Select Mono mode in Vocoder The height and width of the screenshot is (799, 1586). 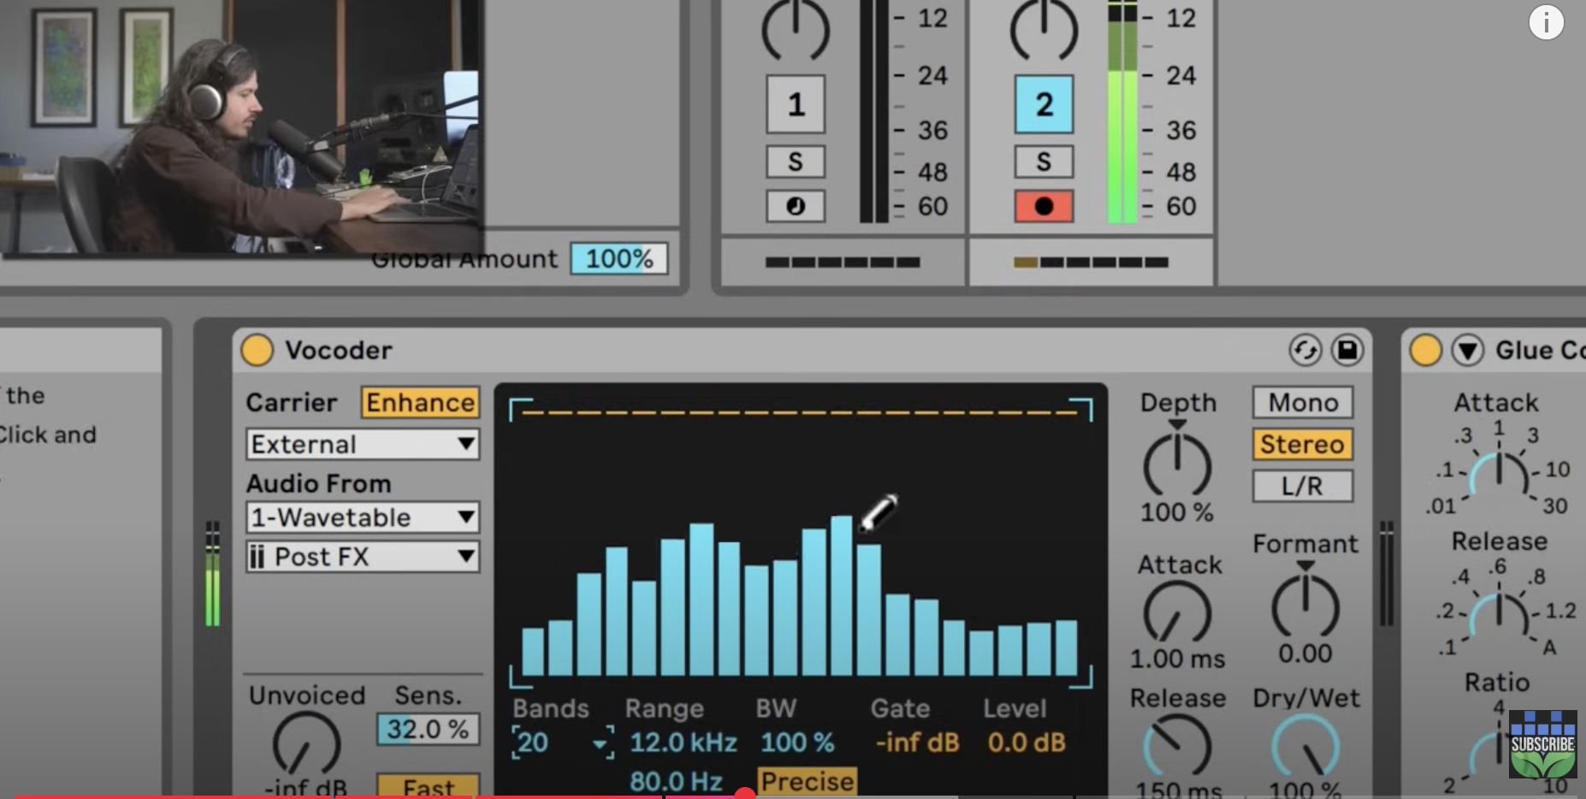(x=1303, y=403)
